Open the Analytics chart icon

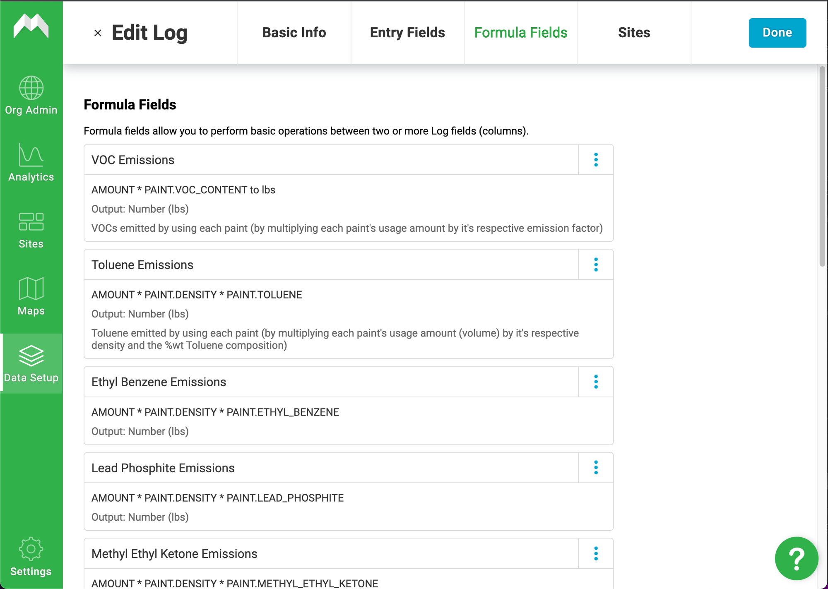(31, 155)
